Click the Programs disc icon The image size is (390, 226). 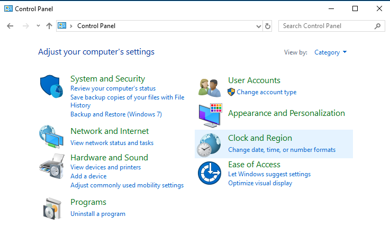(x=52, y=209)
